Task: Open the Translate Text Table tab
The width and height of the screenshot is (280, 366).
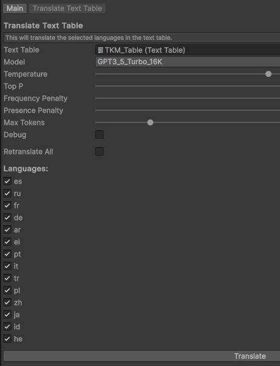Action: click(x=67, y=8)
